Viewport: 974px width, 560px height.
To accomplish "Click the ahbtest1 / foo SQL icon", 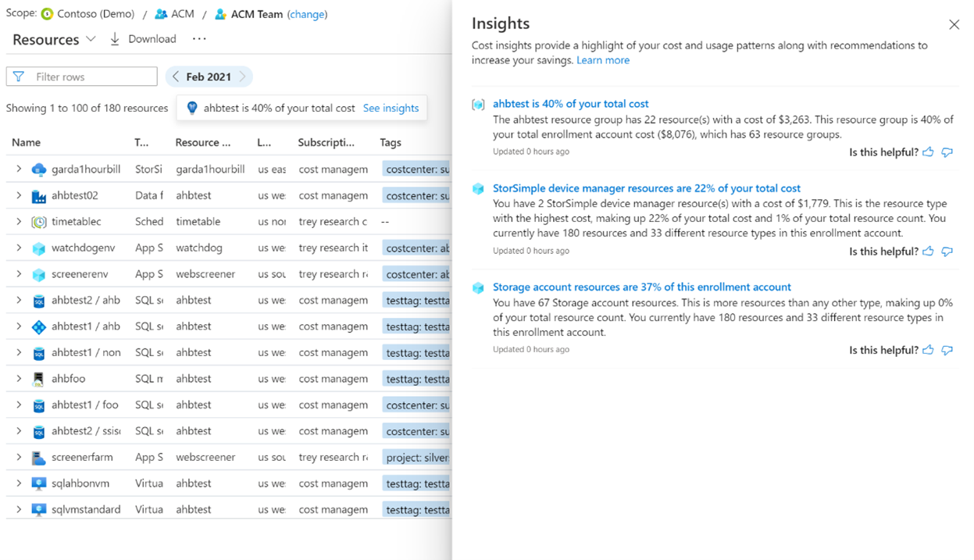I will point(39,405).
